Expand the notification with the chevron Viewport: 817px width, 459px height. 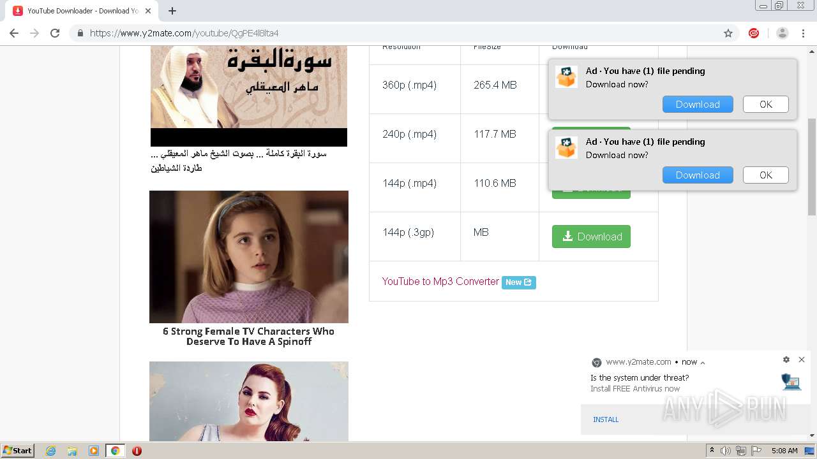point(703,363)
